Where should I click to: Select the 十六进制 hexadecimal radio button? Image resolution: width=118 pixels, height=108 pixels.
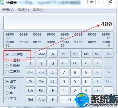(x=7, y=55)
